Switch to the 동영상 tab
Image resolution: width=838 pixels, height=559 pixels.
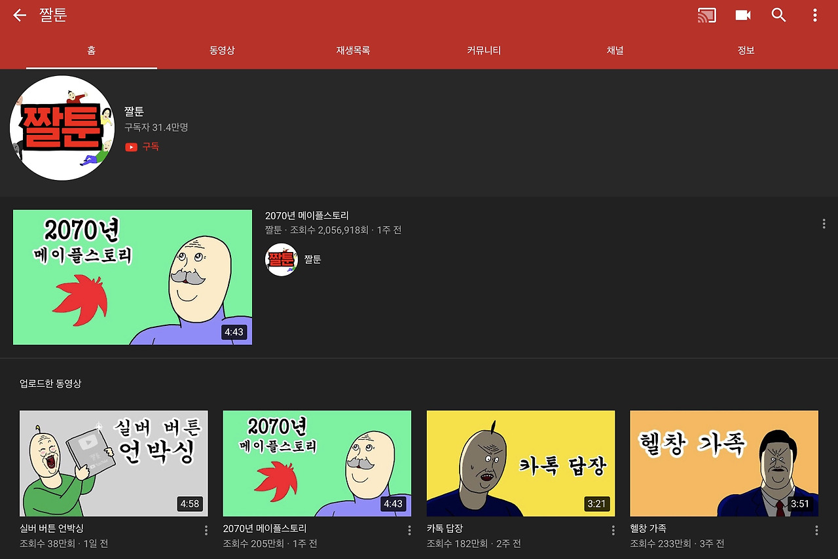click(223, 50)
